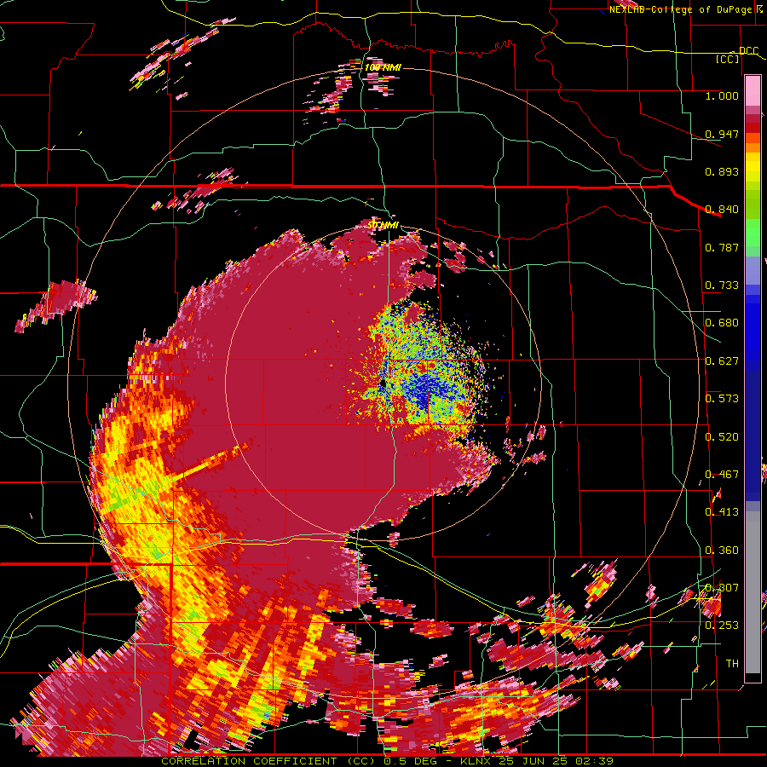Select the 0.307 scale value

[x=722, y=588]
